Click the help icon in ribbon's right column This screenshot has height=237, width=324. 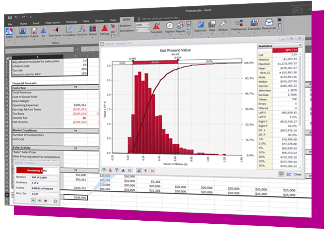pyautogui.click(x=280, y=30)
